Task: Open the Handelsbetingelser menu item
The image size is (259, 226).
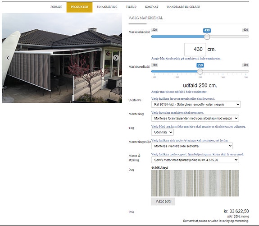Action: coord(184,7)
